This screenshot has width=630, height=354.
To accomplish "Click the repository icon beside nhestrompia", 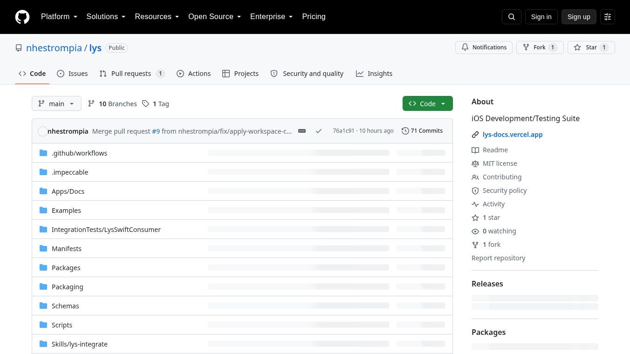I will click(19, 48).
